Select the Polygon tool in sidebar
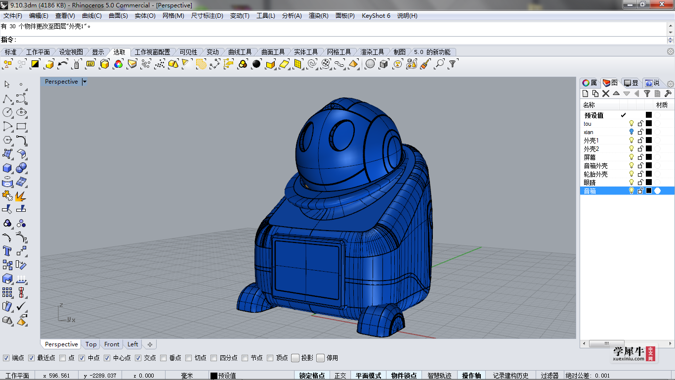The width and height of the screenshot is (675, 380). coord(7,140)
